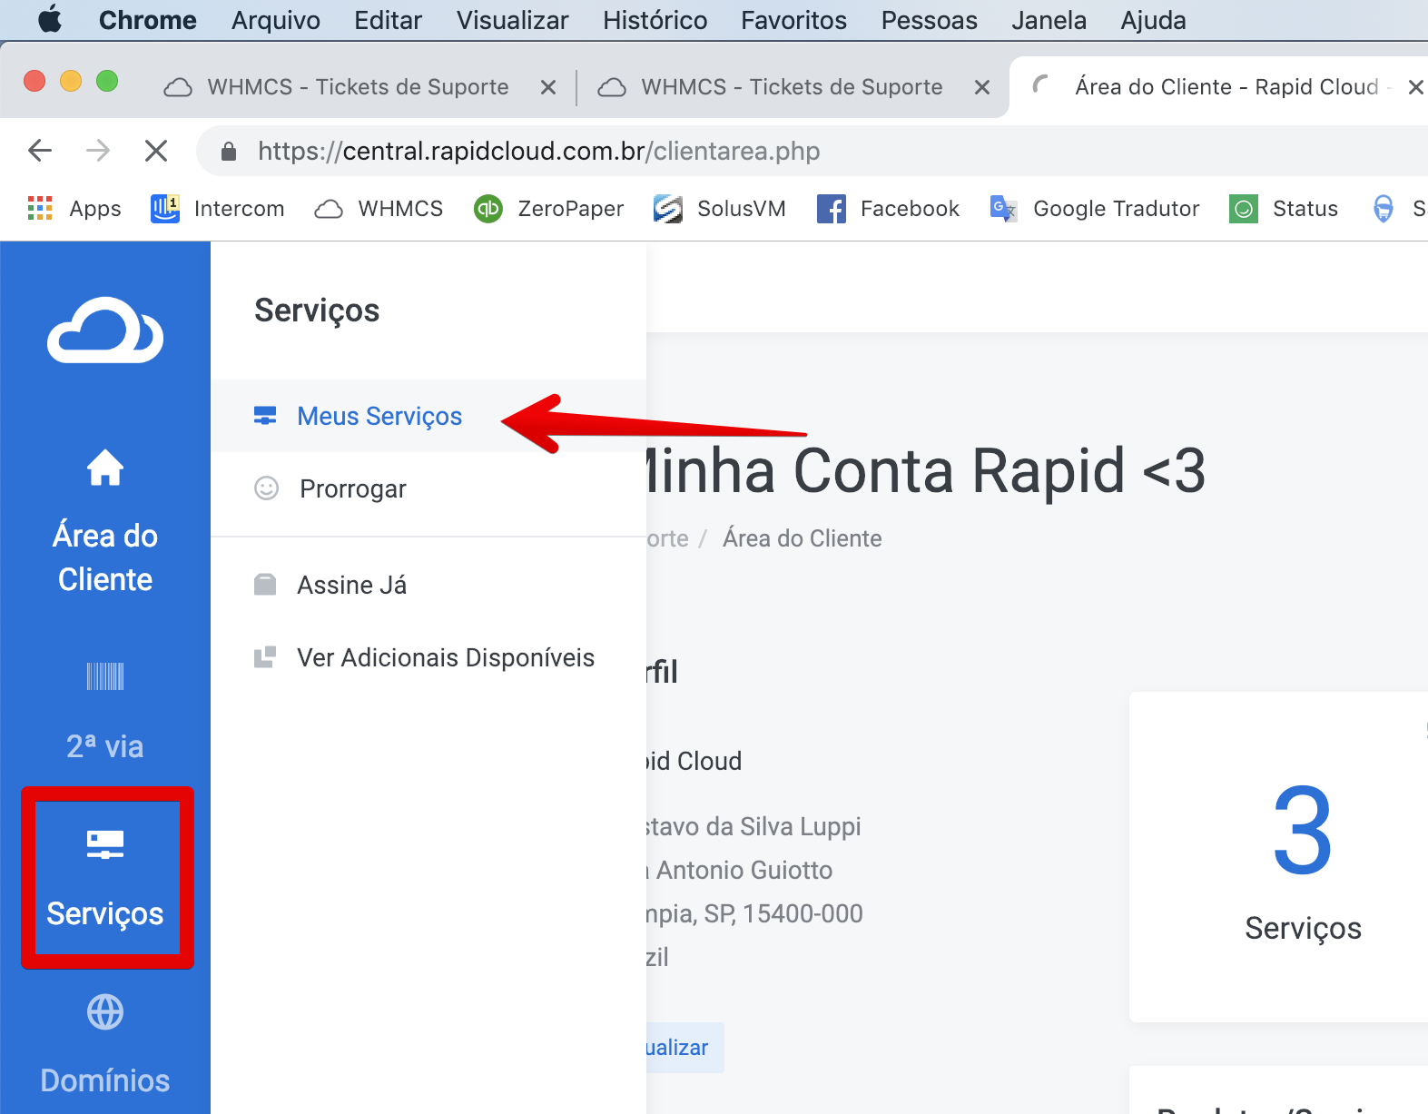Screen dimensions: 1428x1114
Task: Open the Domínios globe section
Action: coord(105,1044)
